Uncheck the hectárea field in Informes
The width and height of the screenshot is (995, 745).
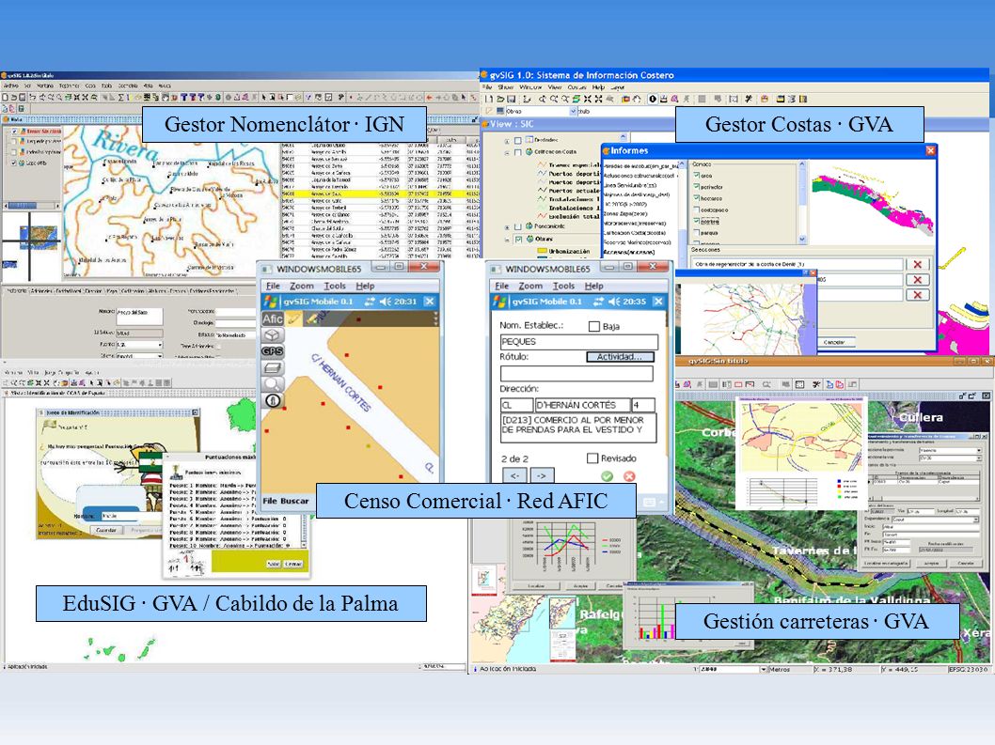(x=697, y=198)
